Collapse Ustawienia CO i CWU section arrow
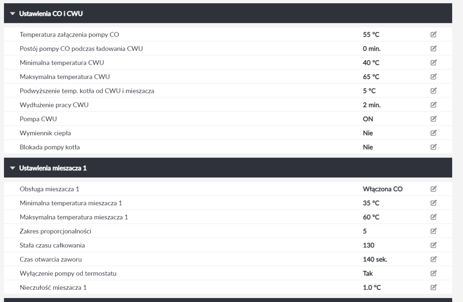The image size is (463, 302). pyautogui.click(x=13, y=14)
